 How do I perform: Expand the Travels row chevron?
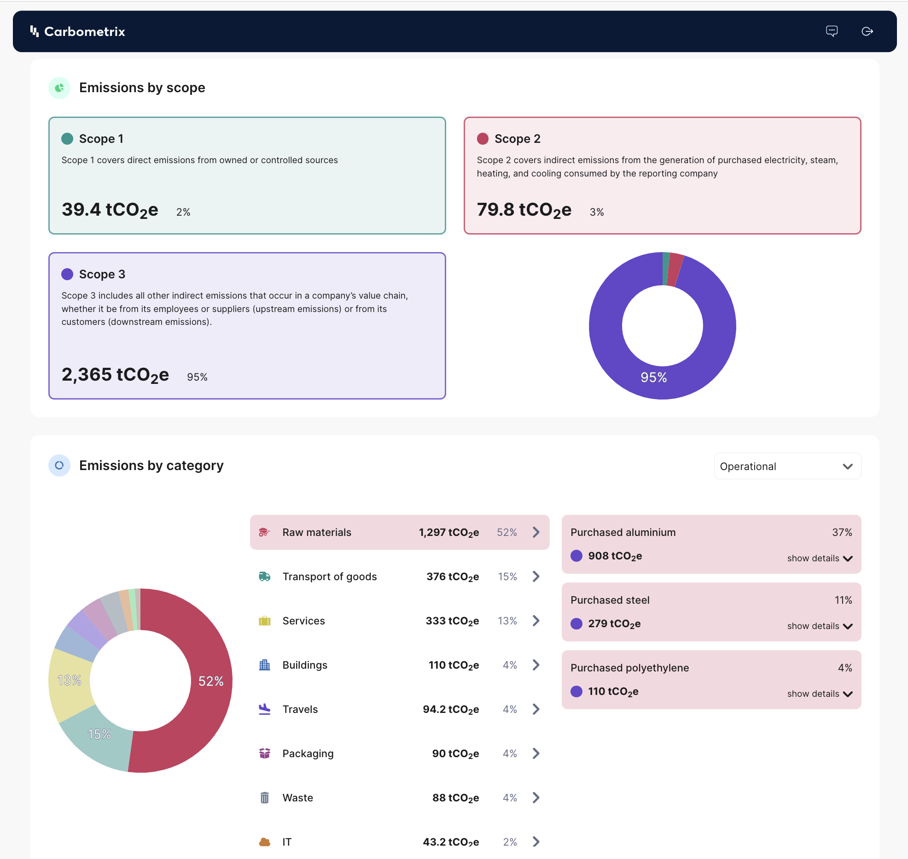point(536,709)
